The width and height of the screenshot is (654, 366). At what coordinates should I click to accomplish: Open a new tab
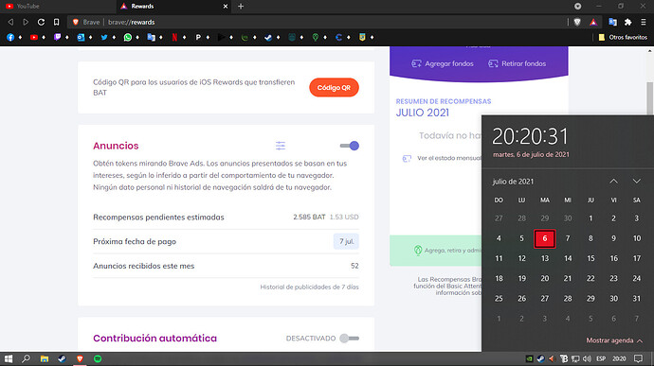pyautogui.click(x=241, y=7)
